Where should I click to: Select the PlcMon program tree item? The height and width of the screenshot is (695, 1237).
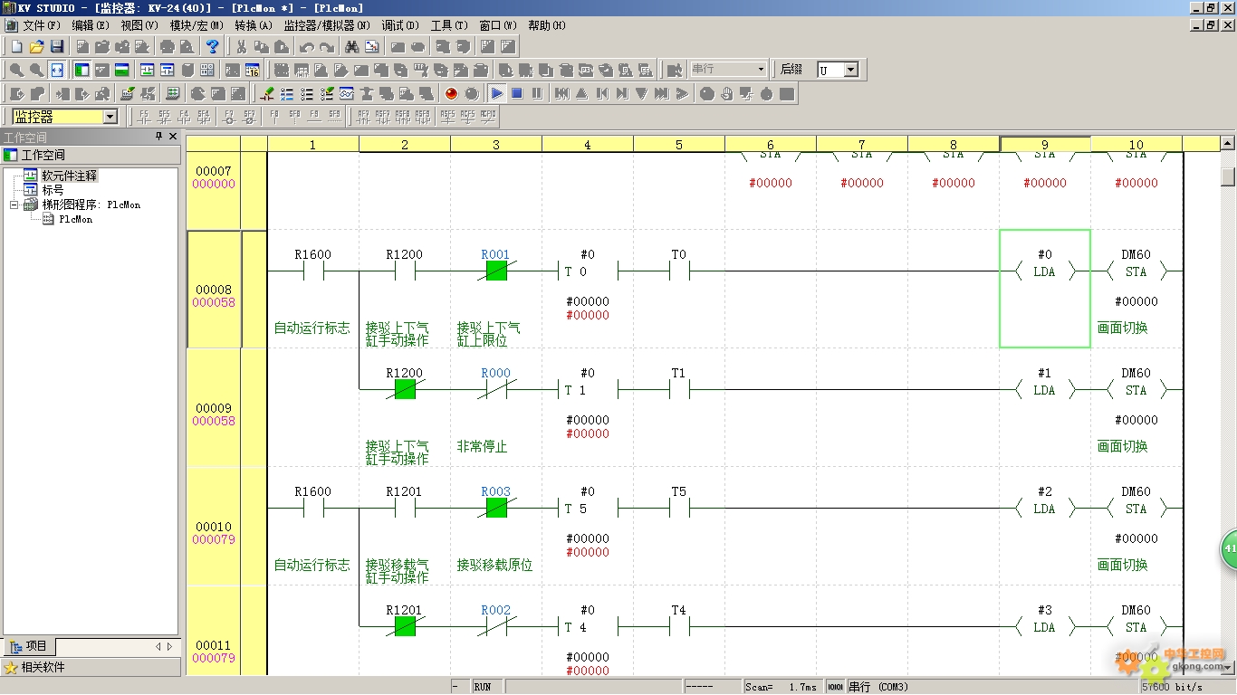(x=75, y=219)
